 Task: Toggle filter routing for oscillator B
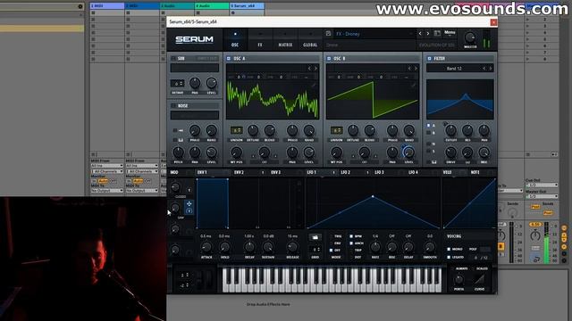point(429,133)
